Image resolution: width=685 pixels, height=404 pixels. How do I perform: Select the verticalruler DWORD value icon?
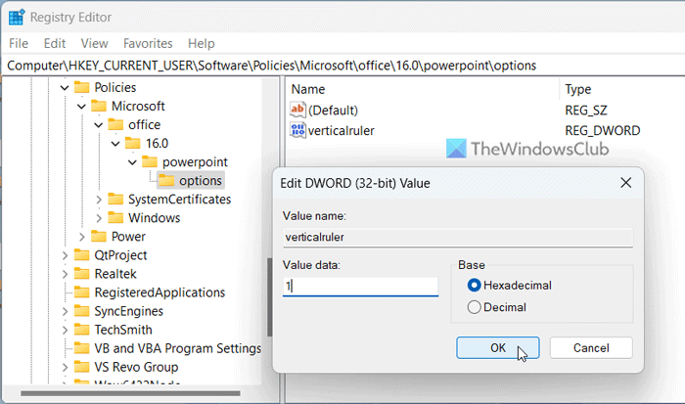click(298, 130)
